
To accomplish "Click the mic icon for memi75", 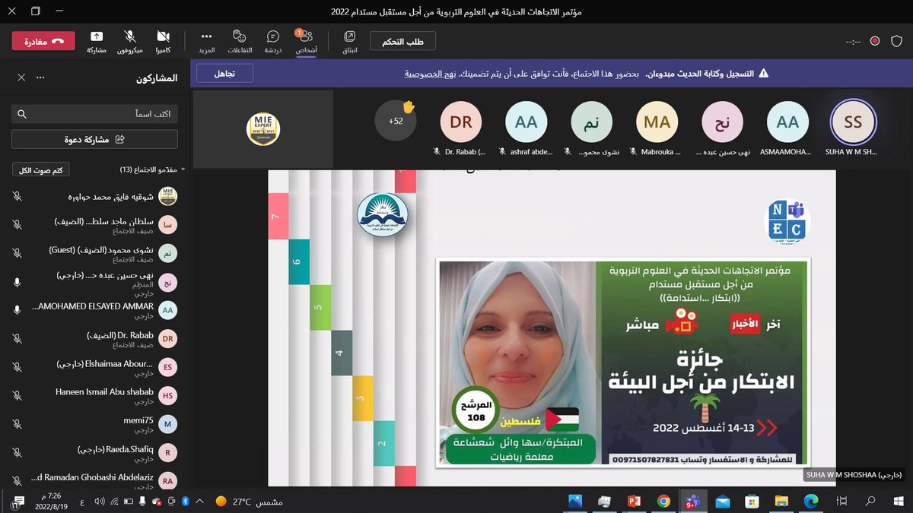I will click(17, 425).
